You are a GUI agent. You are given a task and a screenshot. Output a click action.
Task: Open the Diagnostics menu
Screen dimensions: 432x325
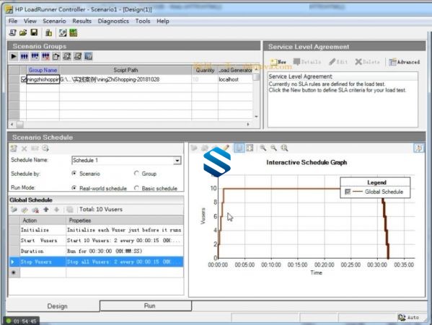113,21
